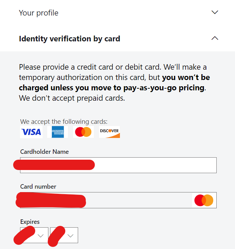Viewport: 235px width, 249px height.
Task: Focus the Card number input field
Action: click(x=118, y=200)
